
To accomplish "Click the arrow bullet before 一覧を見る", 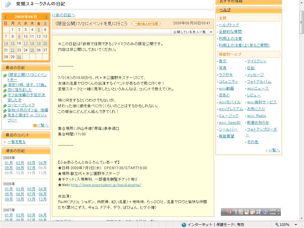I will [5, 142].
